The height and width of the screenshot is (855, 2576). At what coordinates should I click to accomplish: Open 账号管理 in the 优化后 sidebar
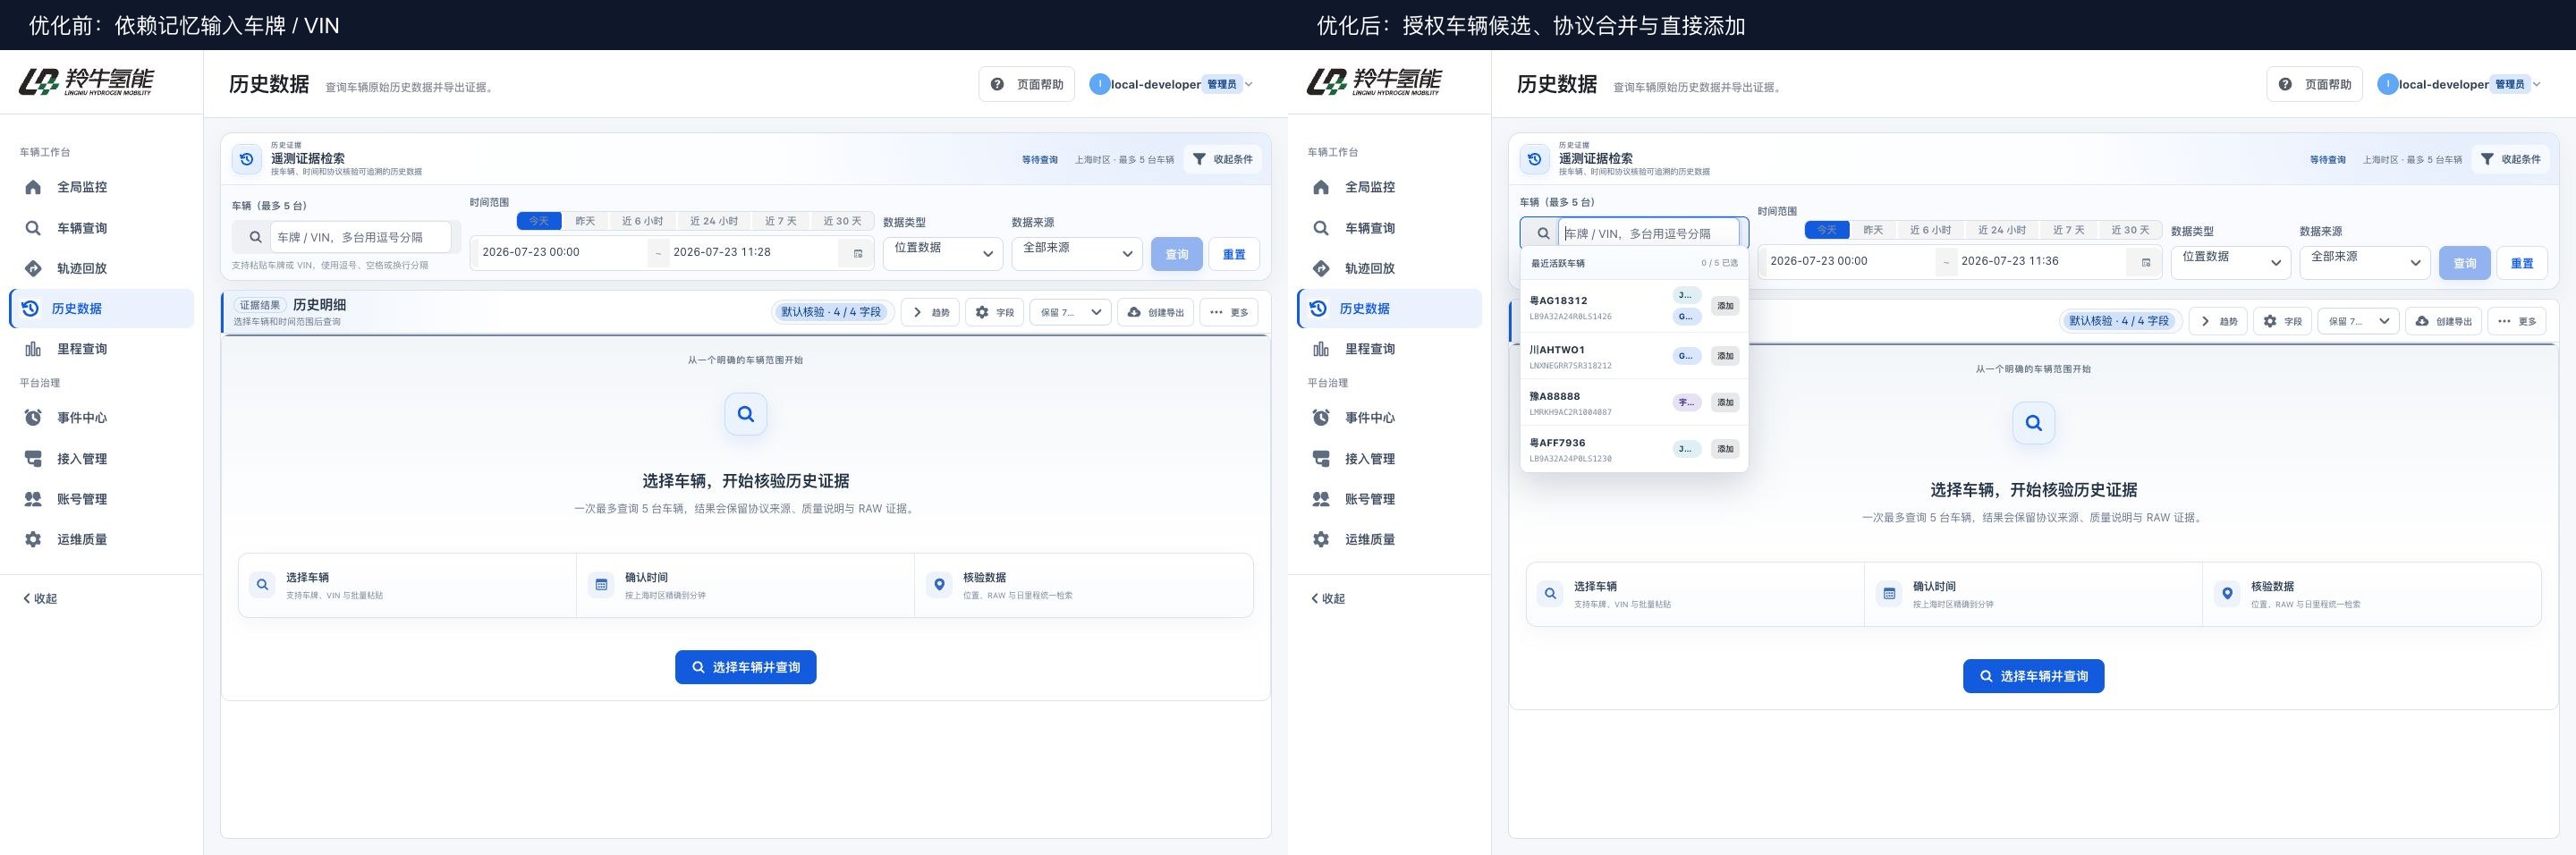point(1389,499)
